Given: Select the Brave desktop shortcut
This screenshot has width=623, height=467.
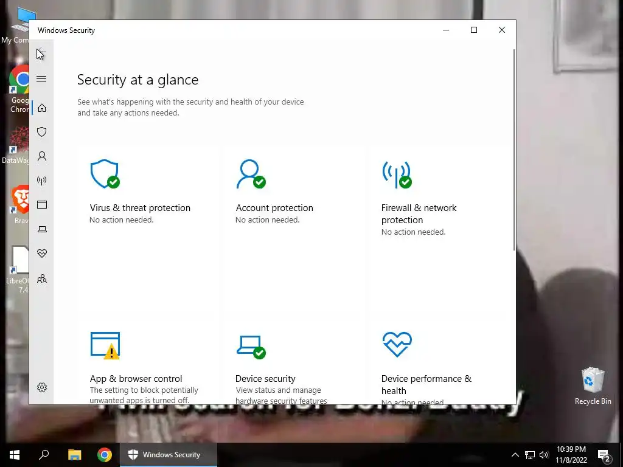Looking at the screenshot, I should click(x=19, y=205).
